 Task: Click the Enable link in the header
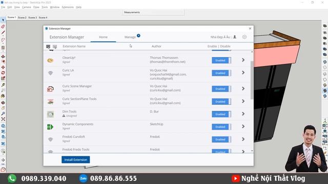tap(212, 47)
